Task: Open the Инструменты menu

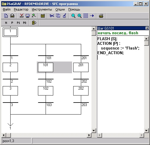Action: (42, 9)
